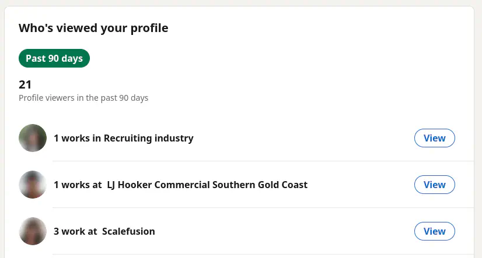
Task: View the Recruiting industry profile viewer
Action: (434, 138)
